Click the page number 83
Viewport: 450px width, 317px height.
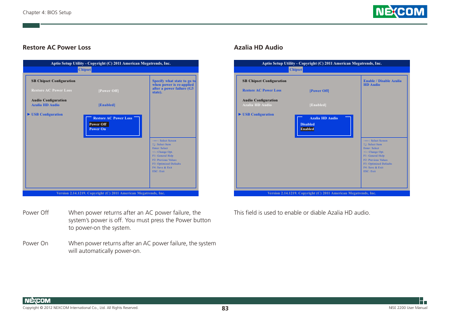(x=225, y=309)
